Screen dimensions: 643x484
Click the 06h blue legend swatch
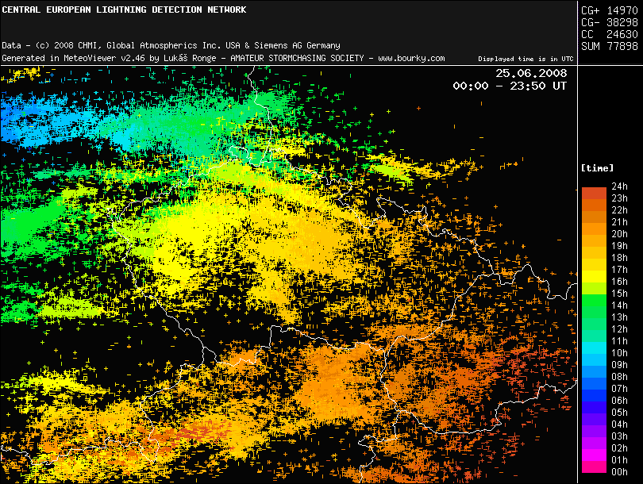click(x=594, y=395)
